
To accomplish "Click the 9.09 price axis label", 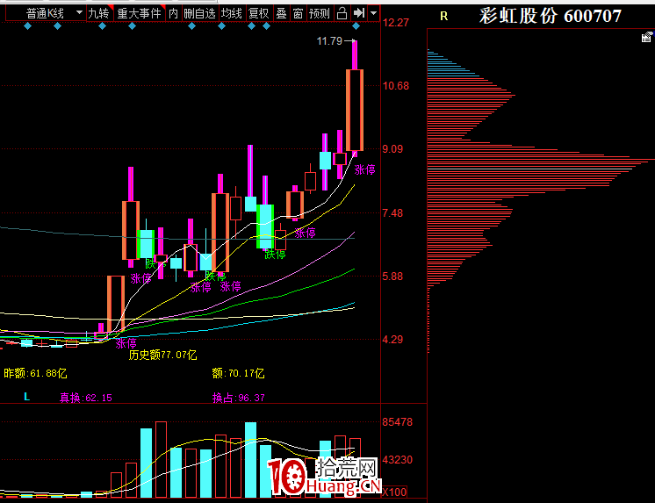I will click(x=392, y=149).
